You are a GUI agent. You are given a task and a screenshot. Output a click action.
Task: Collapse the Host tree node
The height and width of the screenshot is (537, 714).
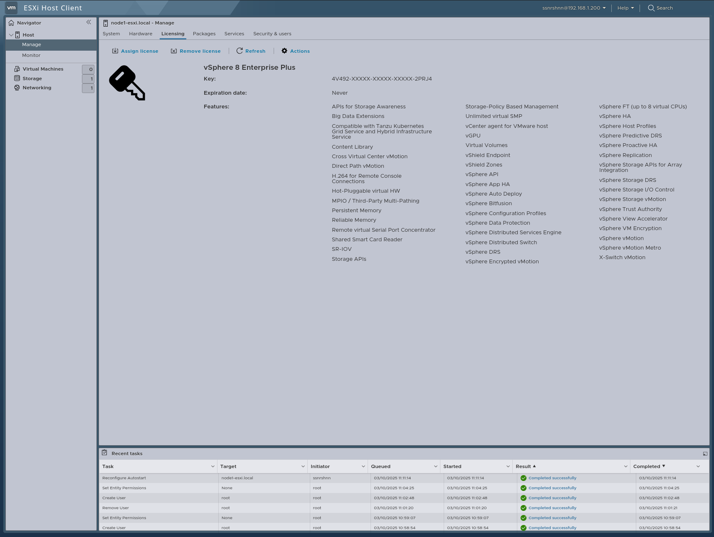point(11,34)
